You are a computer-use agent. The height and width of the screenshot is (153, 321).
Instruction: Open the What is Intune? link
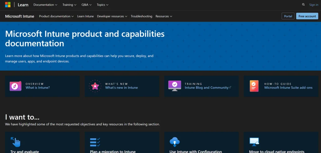[x=38, y=88]
